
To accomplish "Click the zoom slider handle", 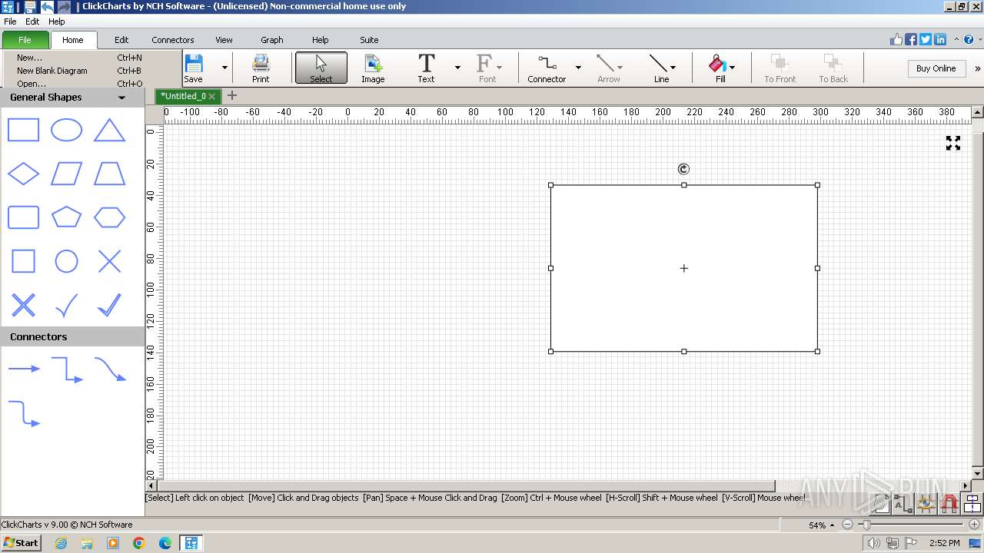I will tap(866, 525).
